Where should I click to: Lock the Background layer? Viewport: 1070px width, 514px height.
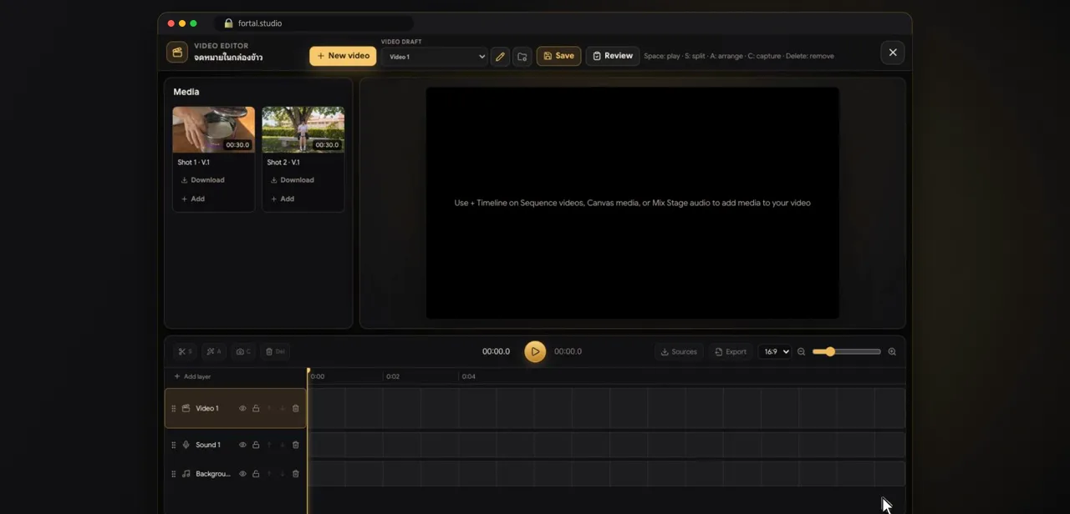tap(256, 474)
